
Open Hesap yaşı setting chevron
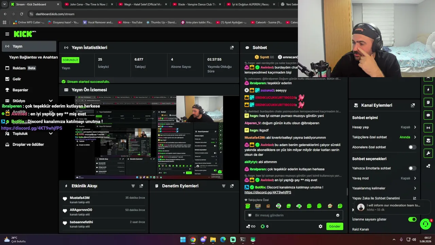[415, 127]
